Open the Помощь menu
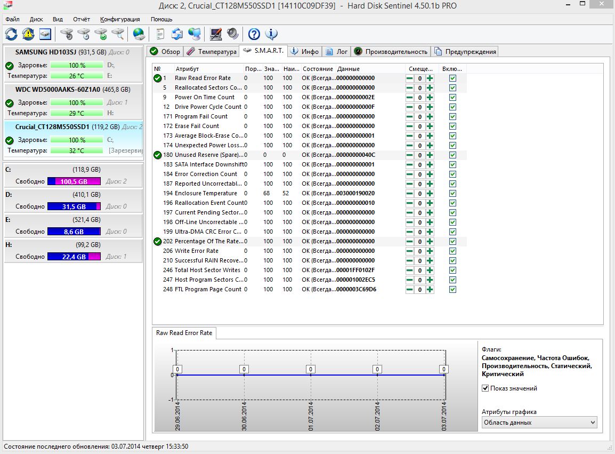Image resolution: width=615 pixels, height=454 pixels. pyautogui.click(x=161, y=19)
